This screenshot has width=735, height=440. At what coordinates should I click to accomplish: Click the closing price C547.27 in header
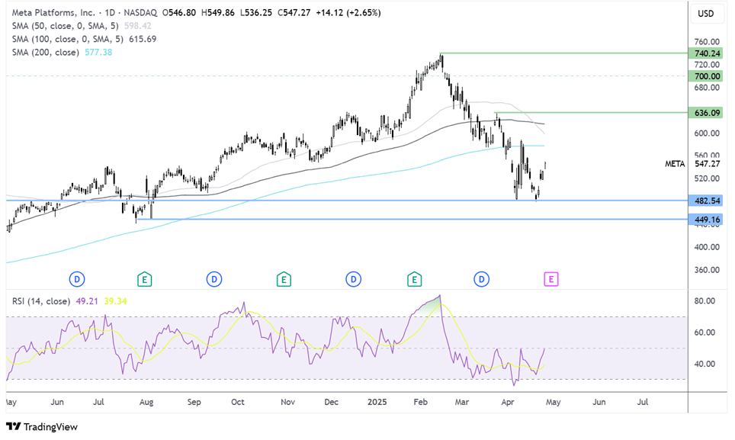tap(294, 13)
